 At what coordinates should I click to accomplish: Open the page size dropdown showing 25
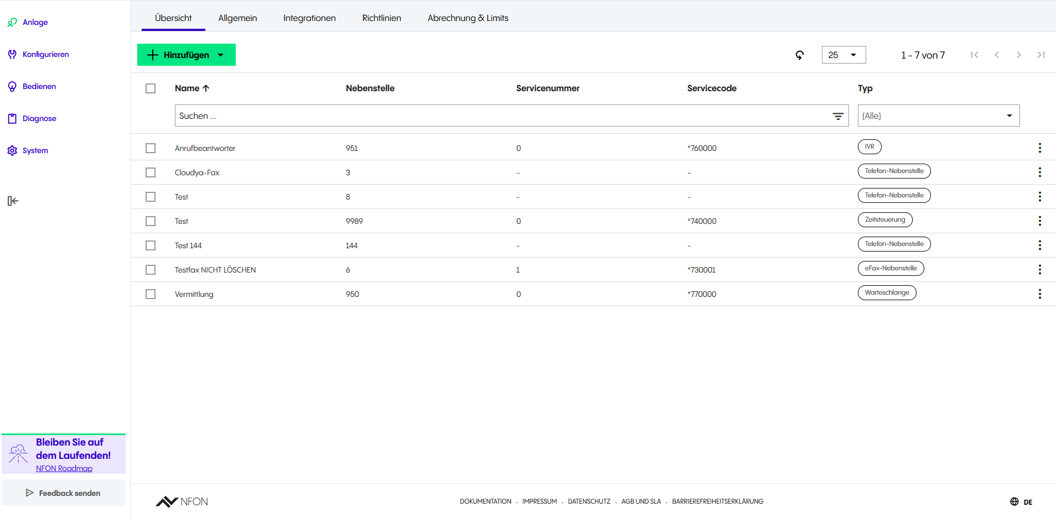[843, 55]
